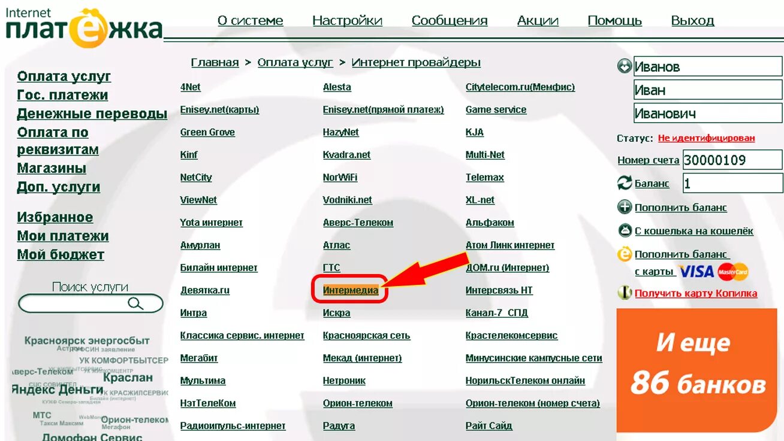Select Билайн интернет provider
The image size is (784, 441).
[219, 267]
